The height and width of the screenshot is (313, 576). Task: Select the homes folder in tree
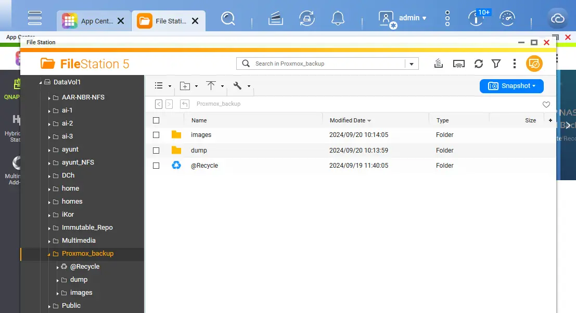[x=72, y=202]
